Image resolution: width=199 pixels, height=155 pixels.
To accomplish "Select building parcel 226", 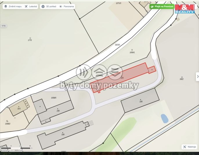I will tap(140, 101).
